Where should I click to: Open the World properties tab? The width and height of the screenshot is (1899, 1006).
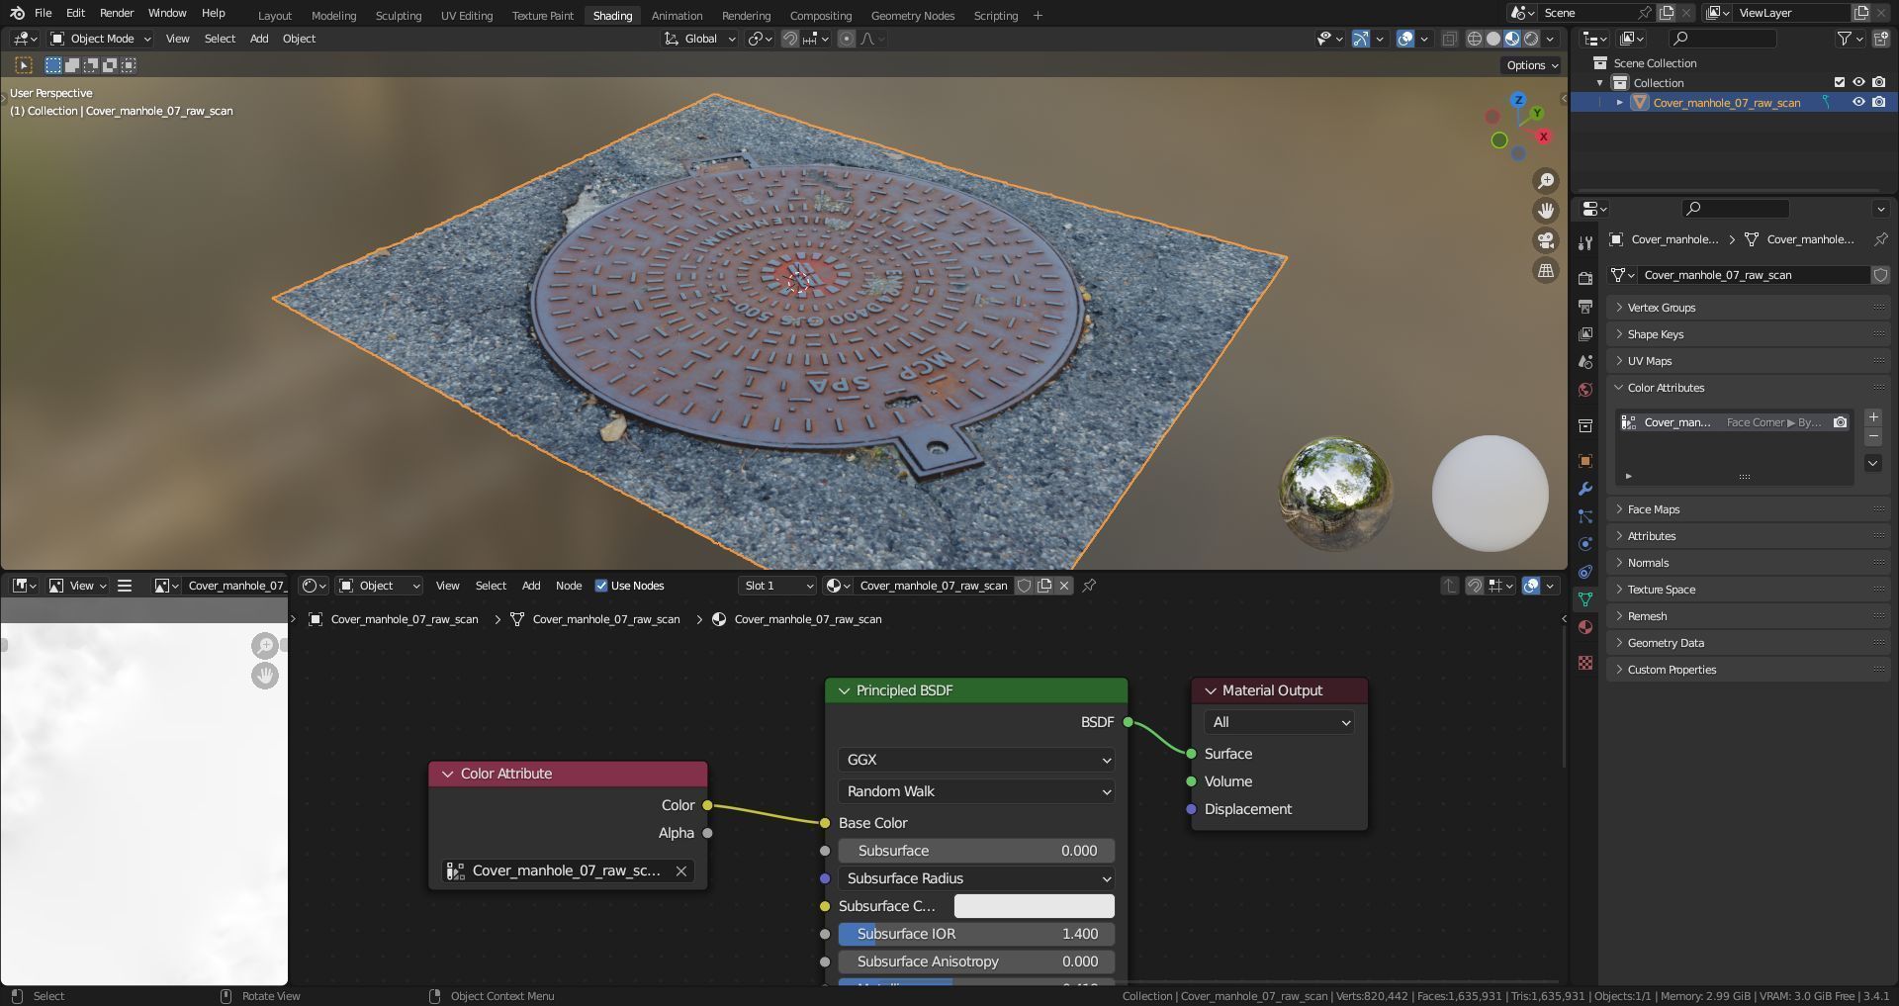[1585, 390]
